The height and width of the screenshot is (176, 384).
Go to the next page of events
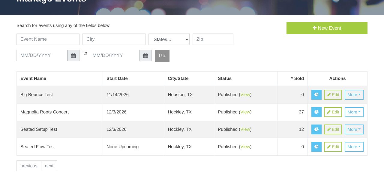pos(49,166)
